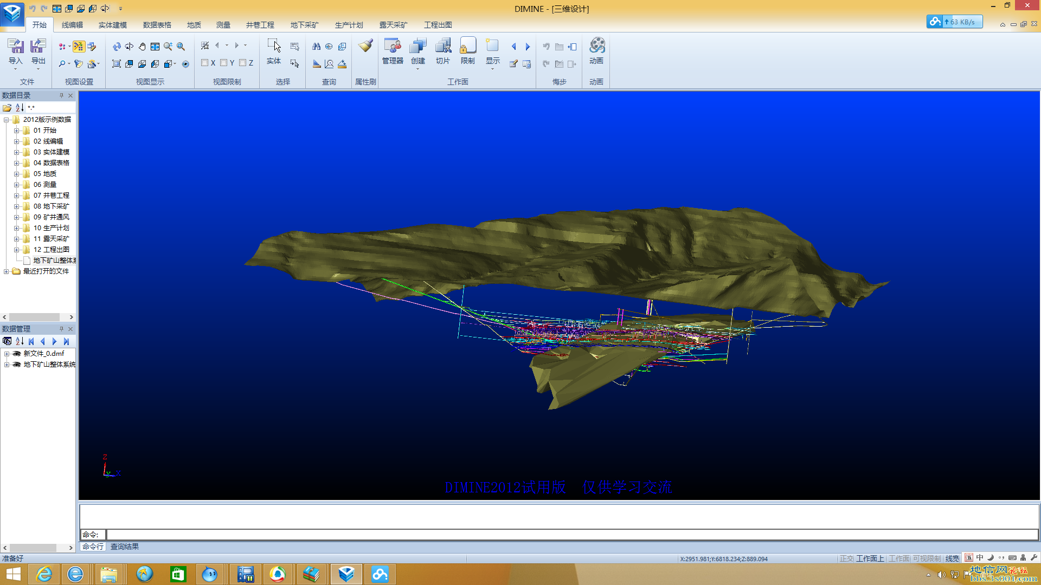The height and width of the screenshot is (585, 1041).
Task: Toggle 可视限制 in status bar
Action: point(927,558)
